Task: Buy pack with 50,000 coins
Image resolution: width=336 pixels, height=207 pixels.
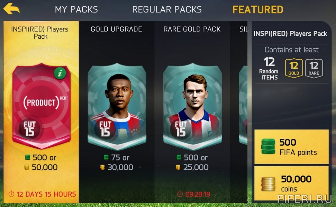Action: pyautogui.click(x=291, y=184)
